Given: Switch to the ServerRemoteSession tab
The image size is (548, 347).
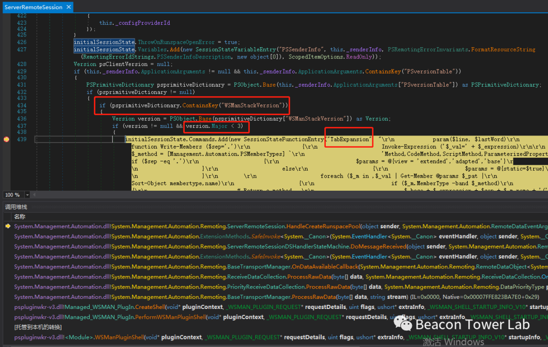Looking at the screenshot, I should [x=33, y=8].
